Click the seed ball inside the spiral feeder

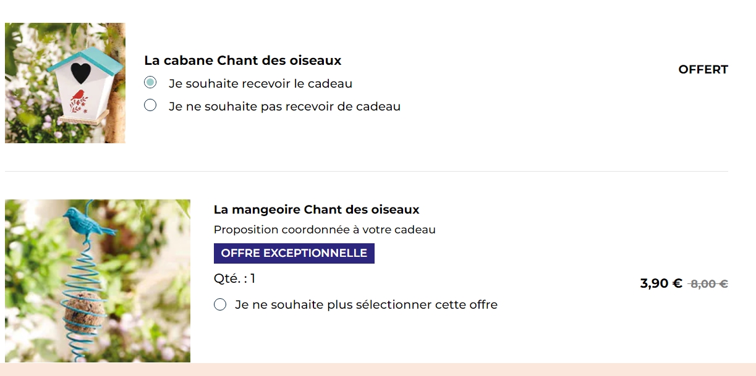pos(85,312)
